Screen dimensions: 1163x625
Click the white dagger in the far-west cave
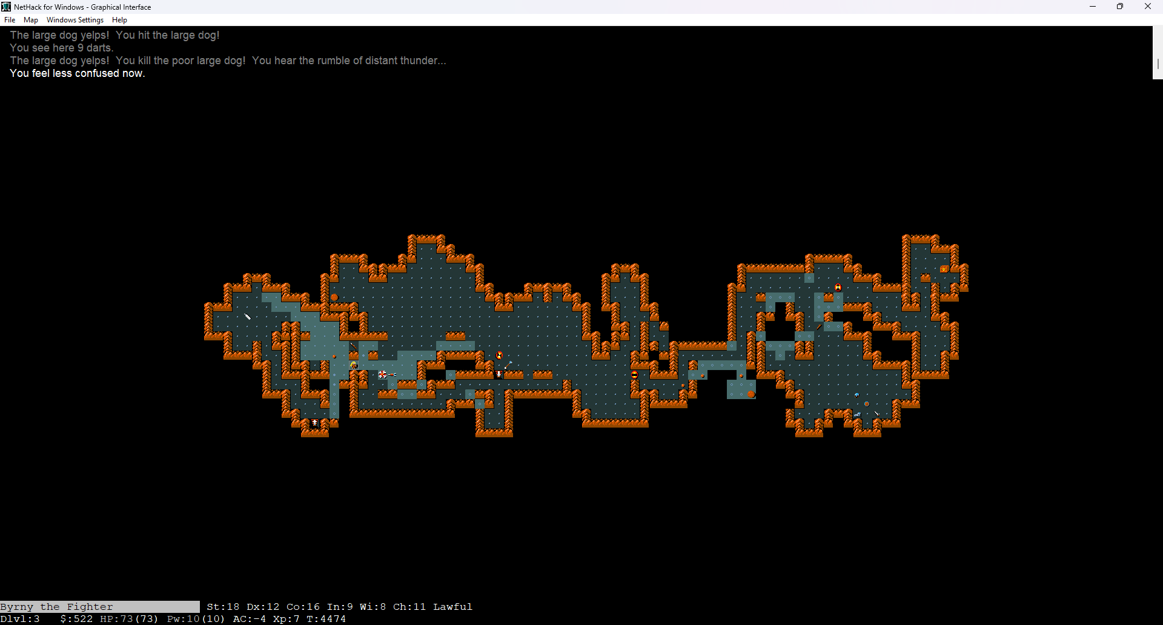pyautogui.click(x=247, y=317)
